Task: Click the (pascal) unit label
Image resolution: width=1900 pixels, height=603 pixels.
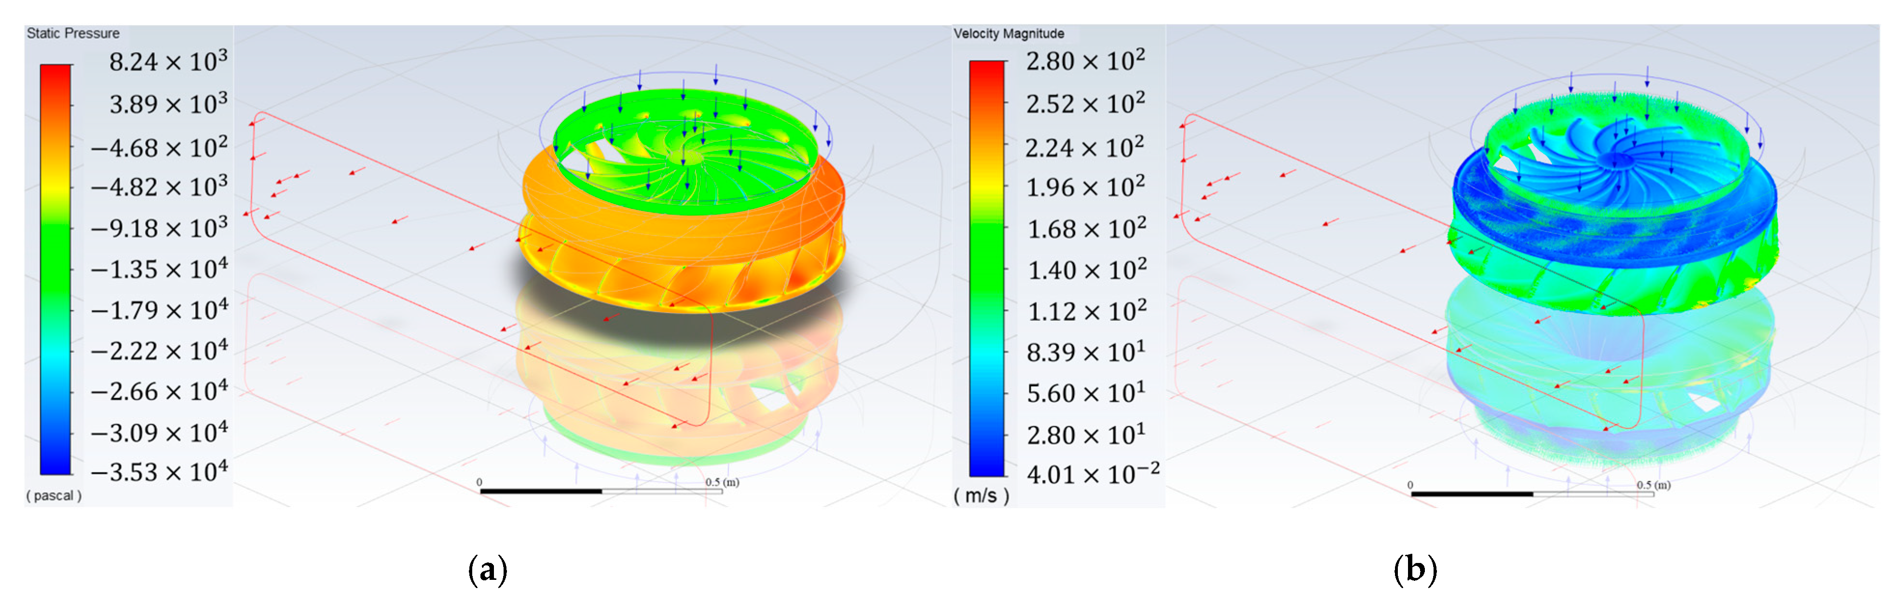Action: pos(54,496)
